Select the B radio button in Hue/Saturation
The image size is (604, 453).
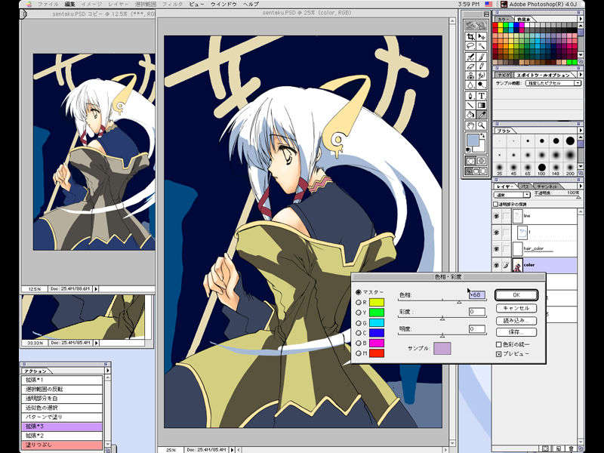pos(359,344)
